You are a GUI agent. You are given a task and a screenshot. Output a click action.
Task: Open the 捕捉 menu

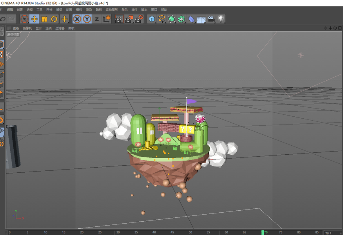pos(59,10)
